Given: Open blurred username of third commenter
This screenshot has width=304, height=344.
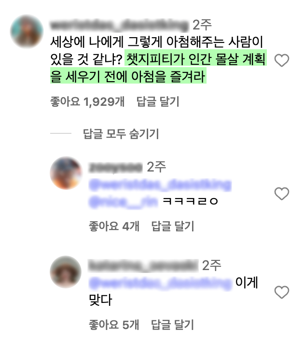Looking at the screenshot, I should pos(143,266).
